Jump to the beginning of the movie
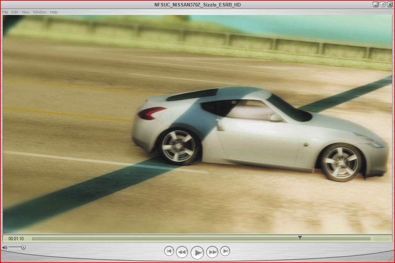This screenshot has height=263, width=395. click(169, 251)
